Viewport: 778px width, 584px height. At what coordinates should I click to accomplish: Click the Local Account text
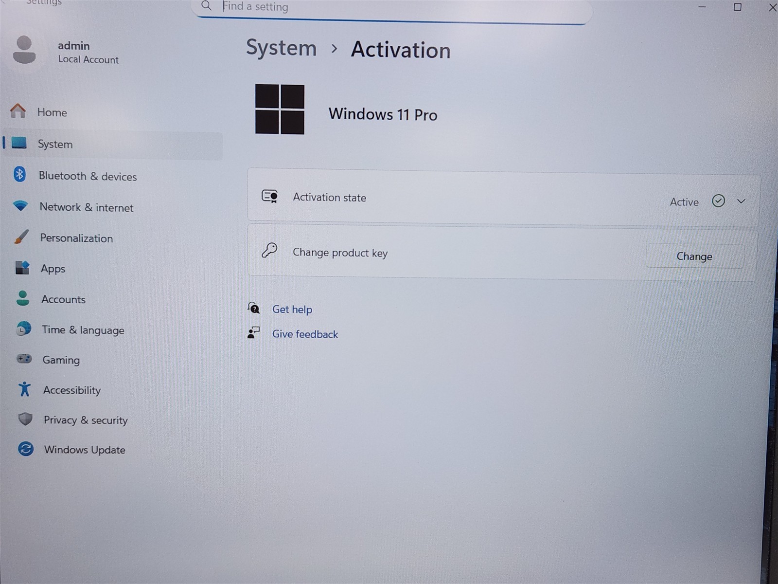[88, 59]
